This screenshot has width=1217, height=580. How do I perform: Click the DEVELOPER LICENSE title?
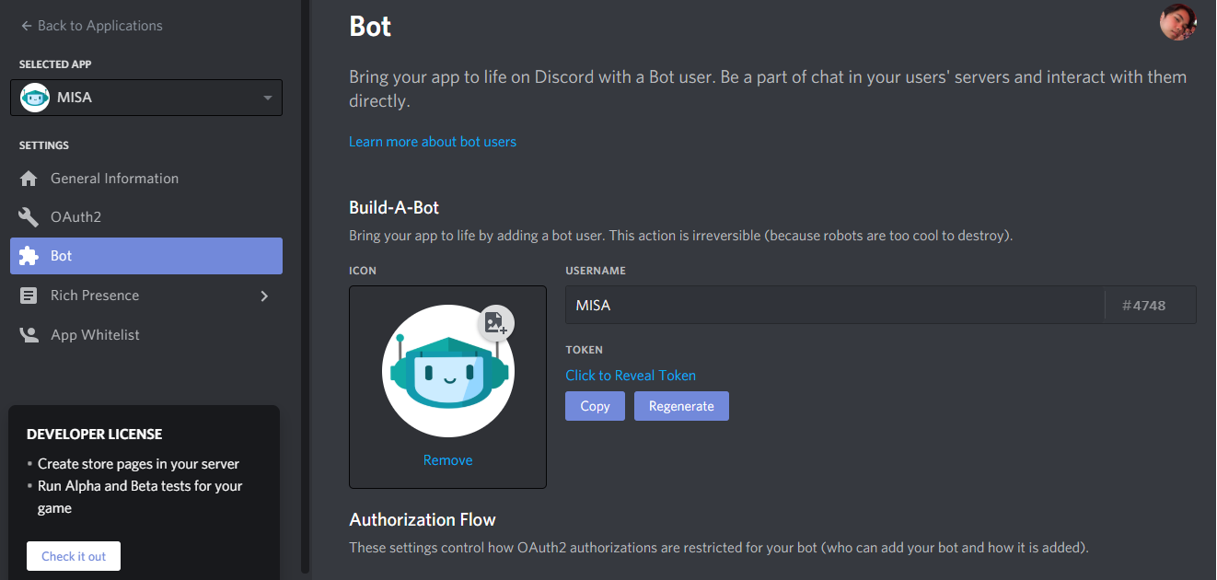[x=95, y=435]
